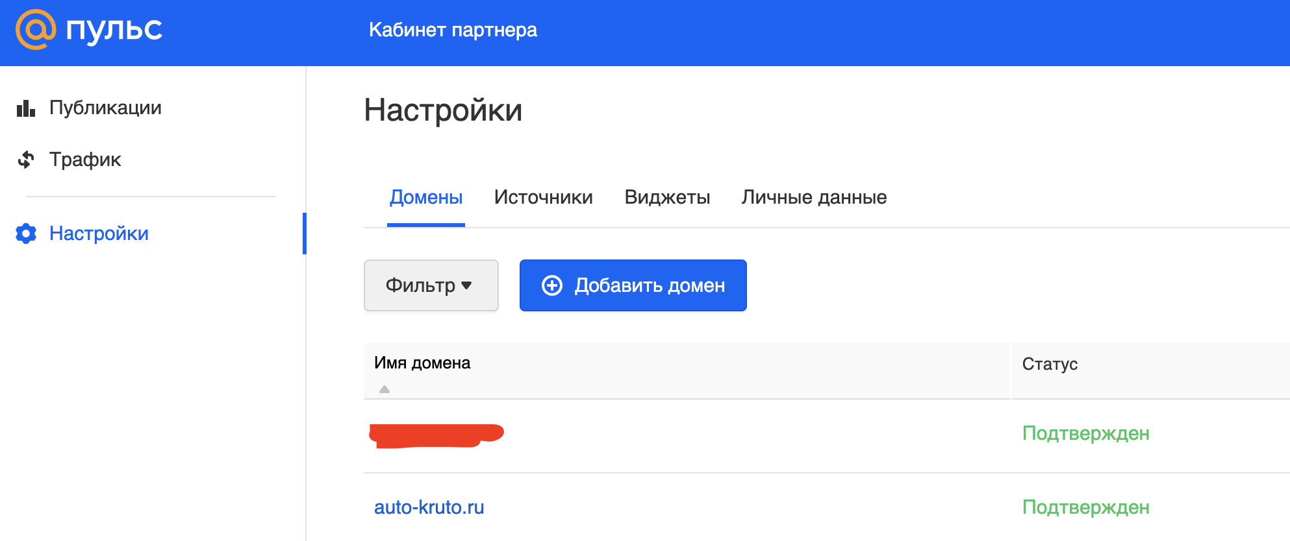
Task: Click the Имя домена column header
Action: (x=422, y=363)
